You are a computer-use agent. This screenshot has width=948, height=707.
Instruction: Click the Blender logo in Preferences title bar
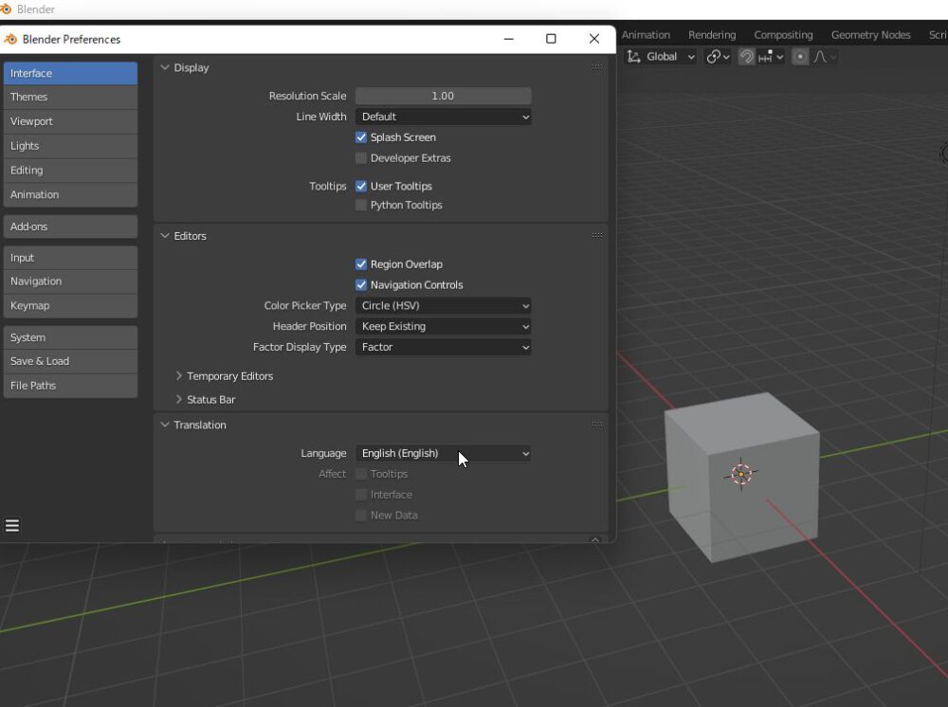click(x=10, y=39)
